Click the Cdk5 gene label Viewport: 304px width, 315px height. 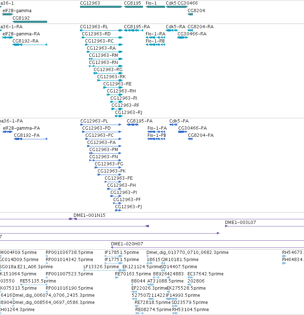pyautogui.click(x=171, y=3)
